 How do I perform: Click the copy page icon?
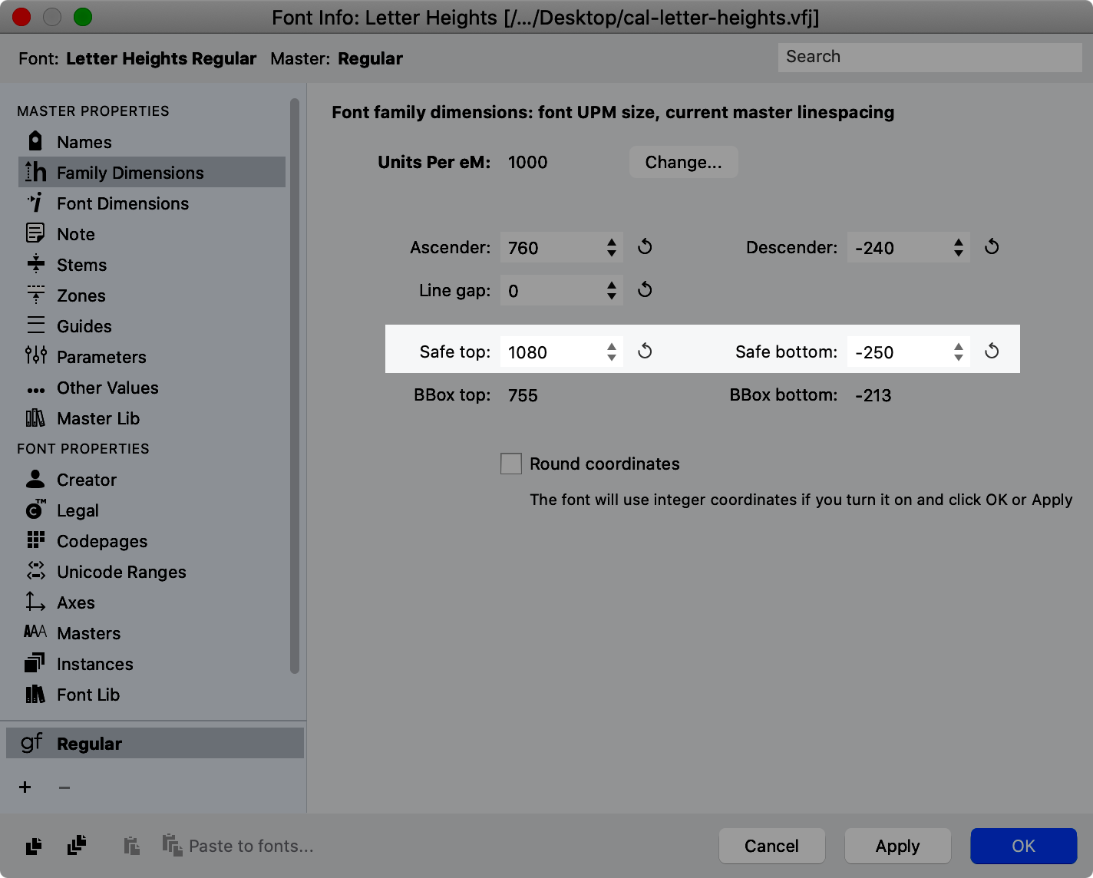click(x=34, y=846)
